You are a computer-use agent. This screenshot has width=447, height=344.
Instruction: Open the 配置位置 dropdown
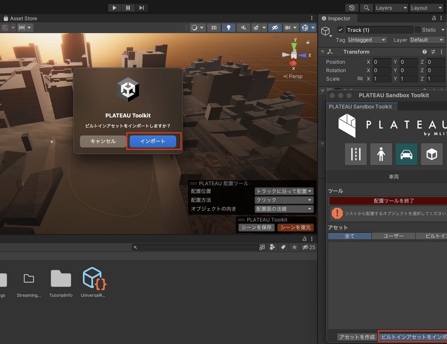[284, 191]
